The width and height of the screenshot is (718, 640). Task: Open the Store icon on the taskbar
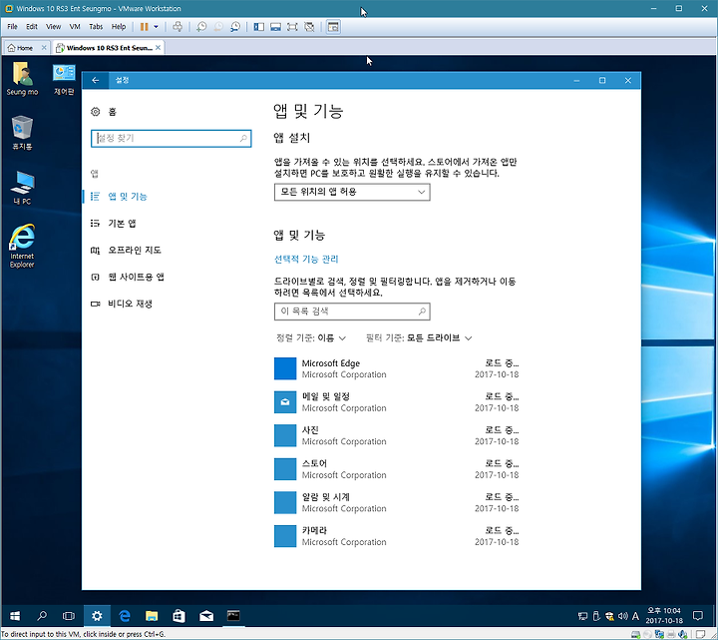pyautogui.click(x=179, y=616)
